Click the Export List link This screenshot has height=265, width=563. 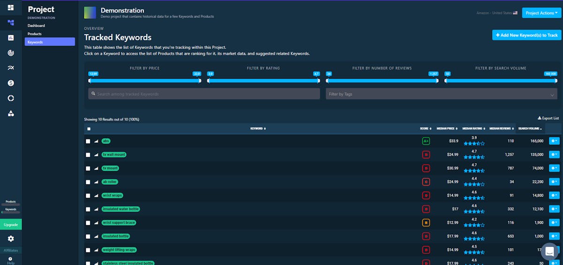pos(548,118)
